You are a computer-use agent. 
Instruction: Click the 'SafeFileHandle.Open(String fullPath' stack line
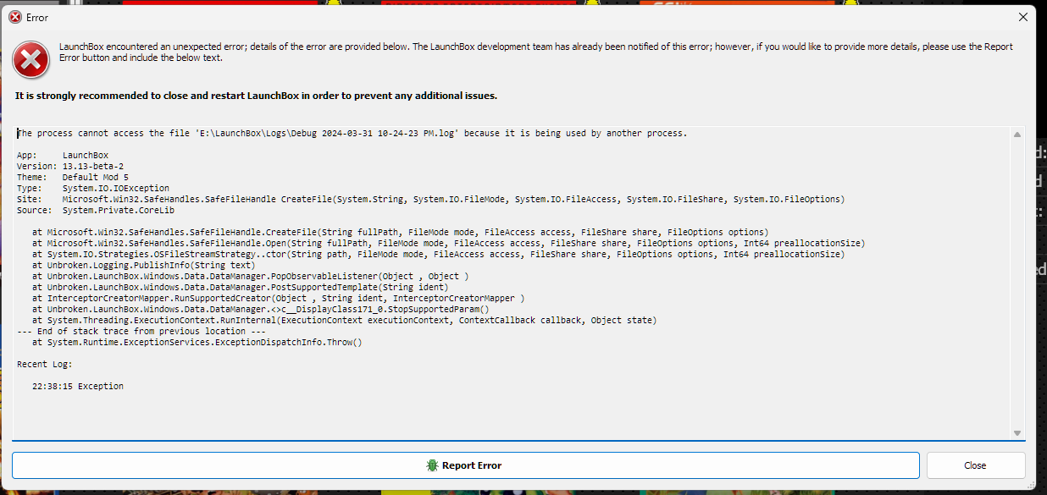(x=449, y=244)
